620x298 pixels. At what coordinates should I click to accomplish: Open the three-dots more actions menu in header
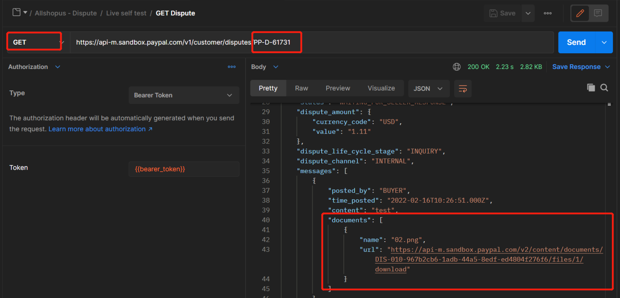[547, 13]
